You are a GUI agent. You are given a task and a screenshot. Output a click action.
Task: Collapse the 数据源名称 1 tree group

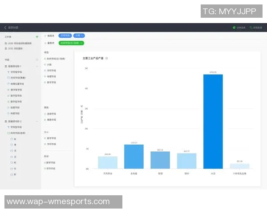37,66
